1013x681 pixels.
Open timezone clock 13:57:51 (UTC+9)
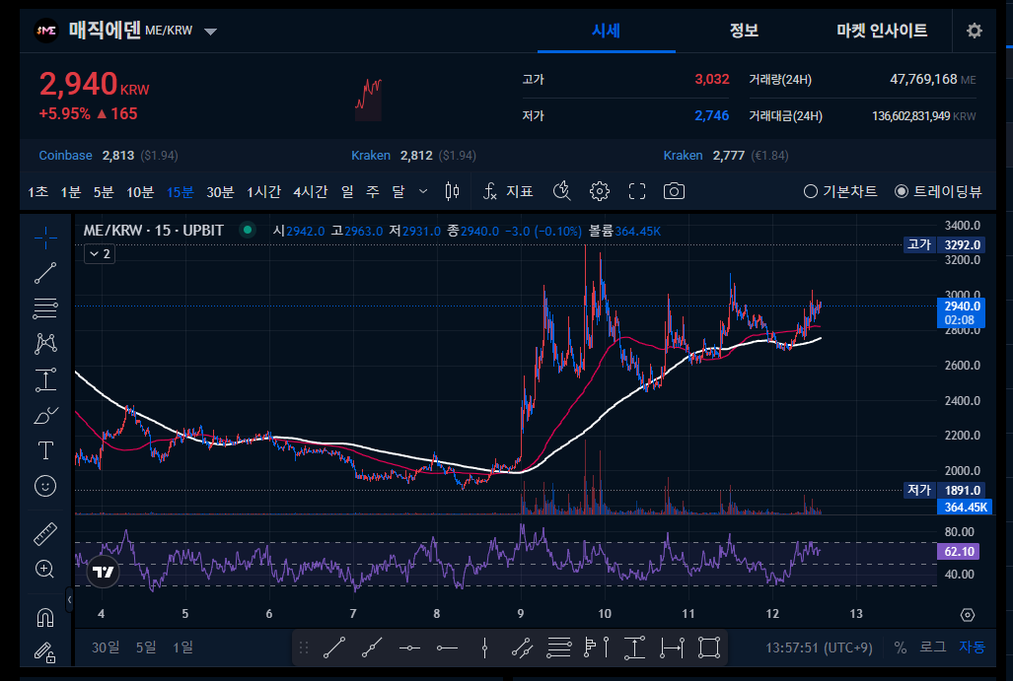[819, 647]
